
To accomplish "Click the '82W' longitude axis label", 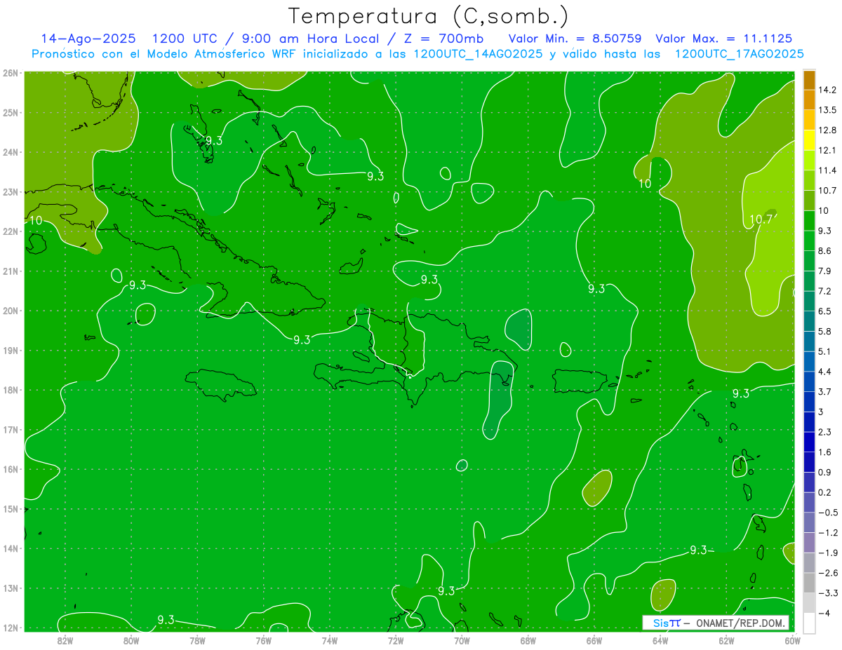I will pos(65,640).
